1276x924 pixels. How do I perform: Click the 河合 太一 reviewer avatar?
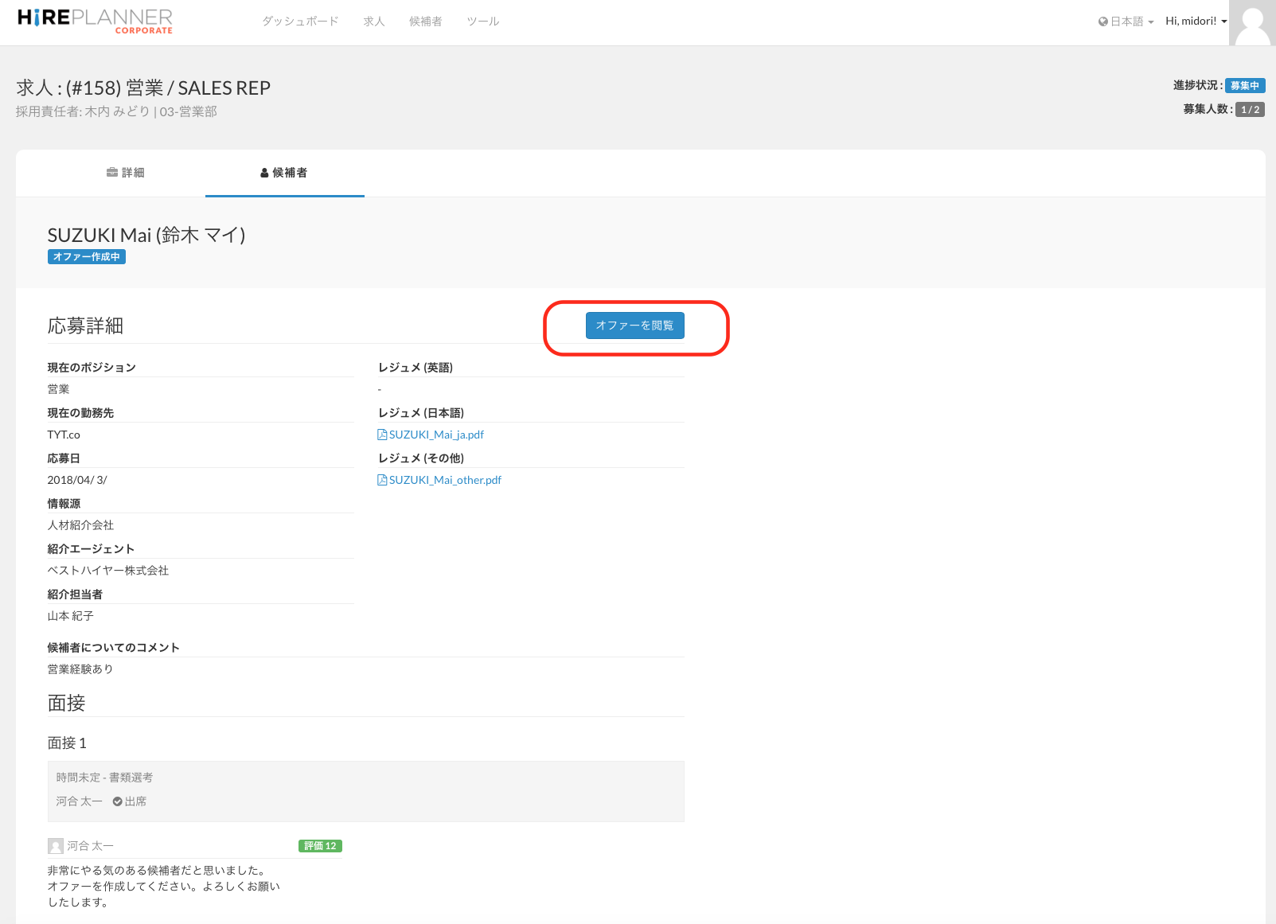pyautogui.click(x=56, y=846)
